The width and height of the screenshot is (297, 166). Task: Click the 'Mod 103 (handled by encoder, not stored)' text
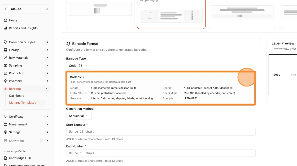[x=209, y=93]
